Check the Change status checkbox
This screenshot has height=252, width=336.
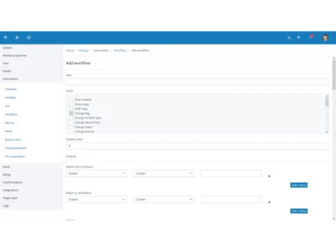point(71,127)
